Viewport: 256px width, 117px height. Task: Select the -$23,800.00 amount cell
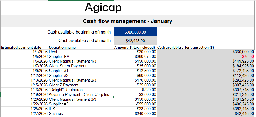tap(135, 109)
